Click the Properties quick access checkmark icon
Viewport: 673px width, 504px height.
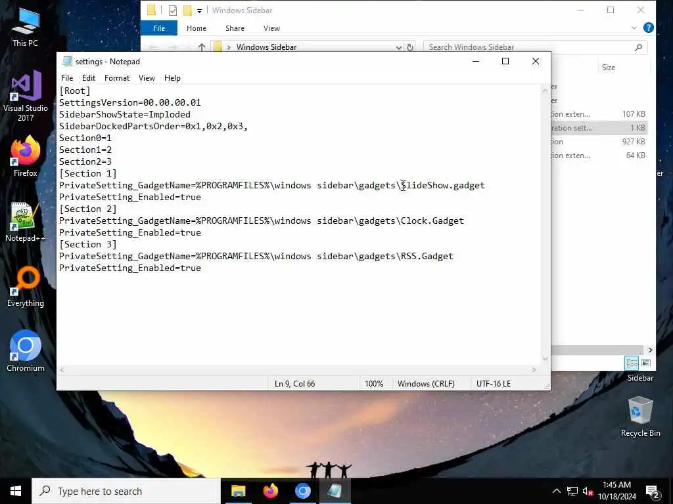[x=173, y=10]
